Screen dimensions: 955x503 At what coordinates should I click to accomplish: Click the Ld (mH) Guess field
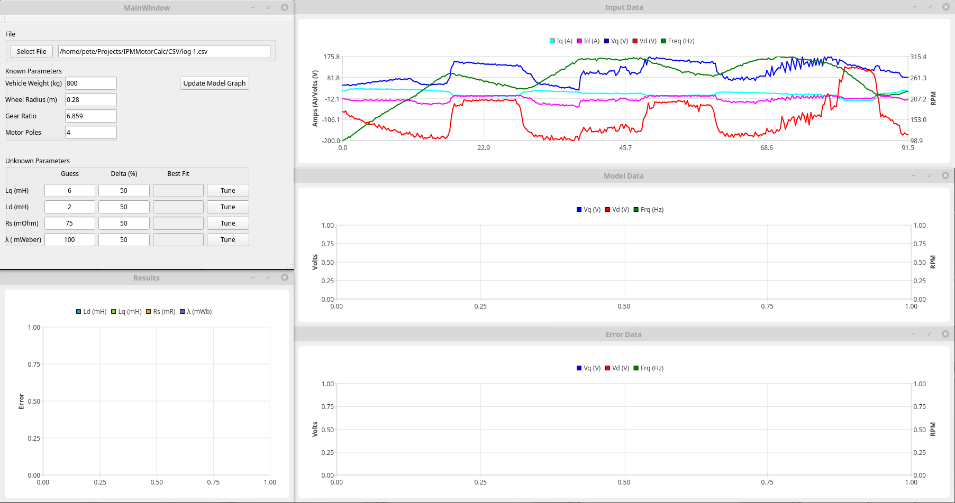click(x=69, y=207)
